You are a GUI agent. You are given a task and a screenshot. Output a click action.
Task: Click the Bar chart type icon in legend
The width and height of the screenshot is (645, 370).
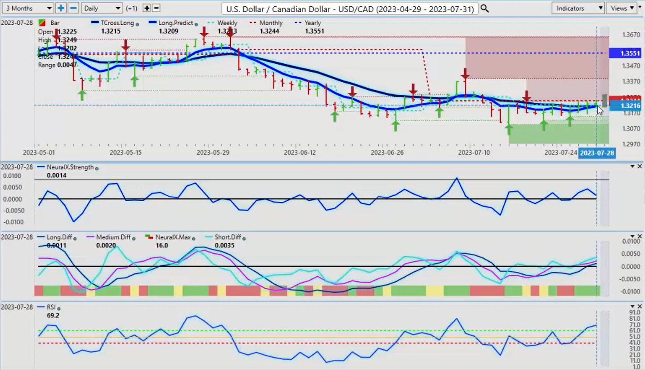coord(42,22)
